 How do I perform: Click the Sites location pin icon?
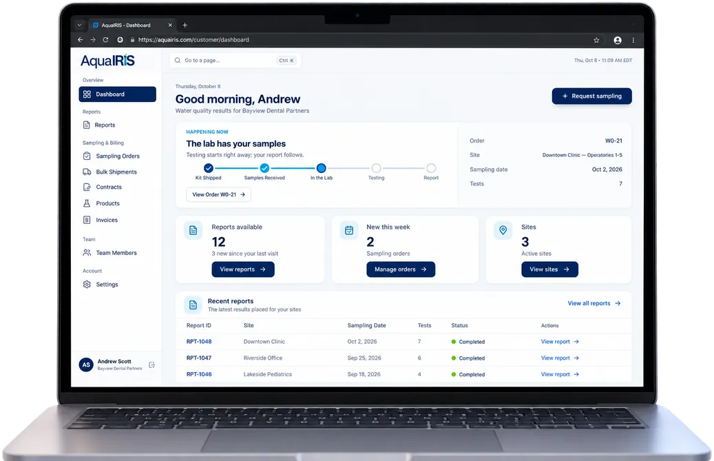click(x=503, y=230)
